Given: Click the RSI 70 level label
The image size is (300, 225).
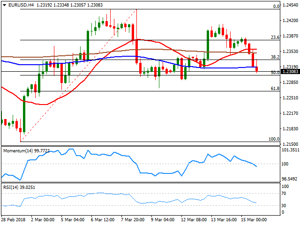Looking at the screenshot, I should point(284,194).
